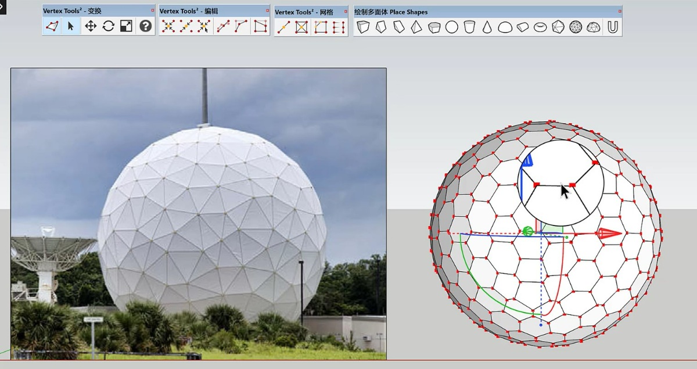
Task: Place a torus shape
Action: (540, 27)
